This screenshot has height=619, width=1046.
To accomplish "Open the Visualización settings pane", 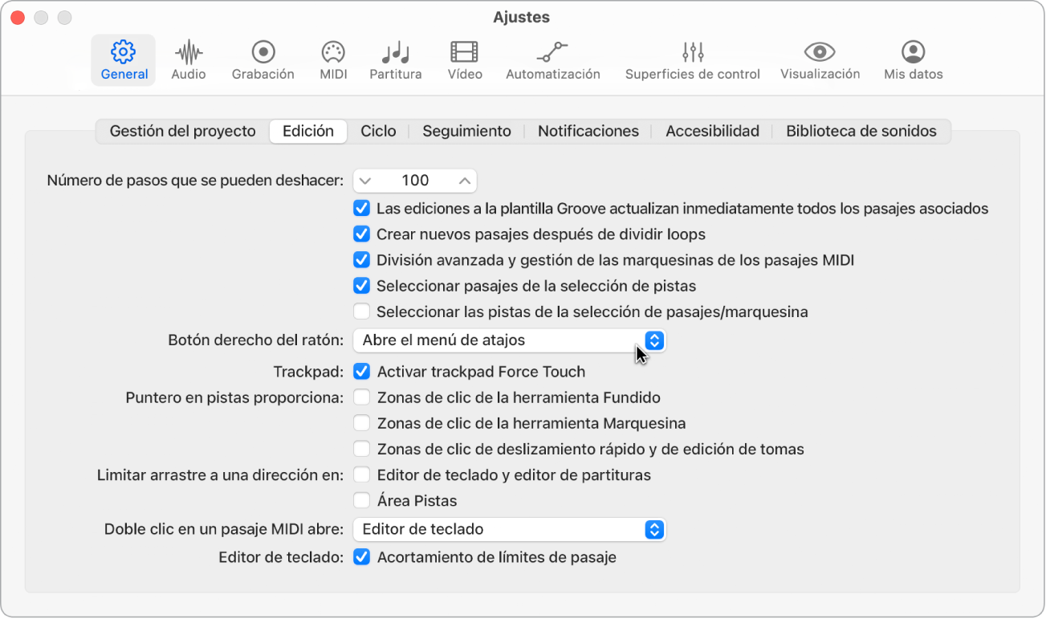I will pos(820,60).
